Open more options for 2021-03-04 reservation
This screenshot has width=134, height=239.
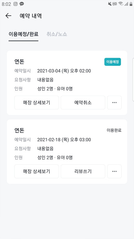[114, 102]
